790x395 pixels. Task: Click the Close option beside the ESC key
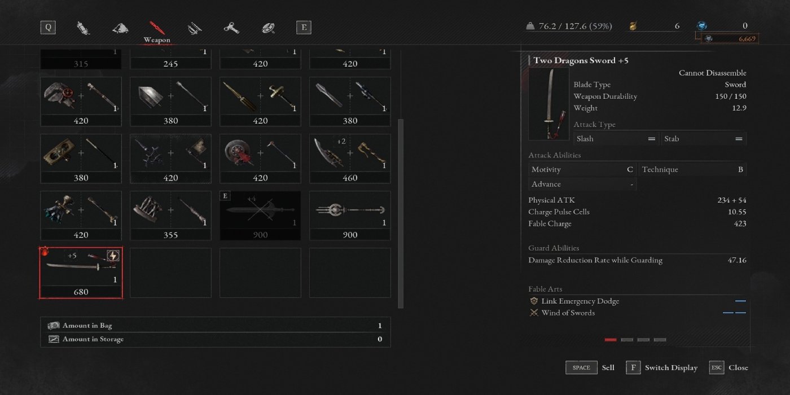(728, 367)
